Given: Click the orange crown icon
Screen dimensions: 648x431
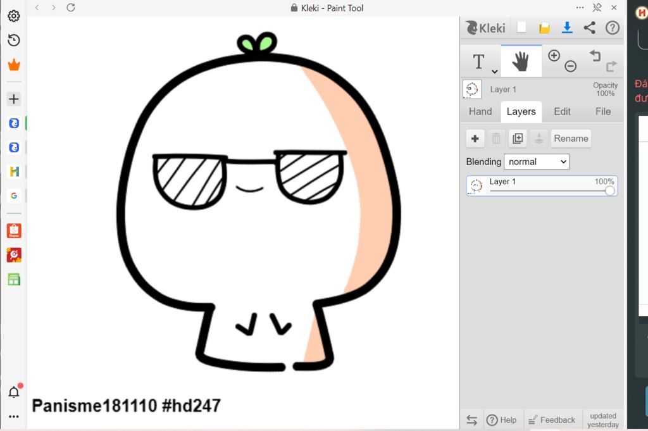Looking at the screenshot, I should [x=14, y=65].
